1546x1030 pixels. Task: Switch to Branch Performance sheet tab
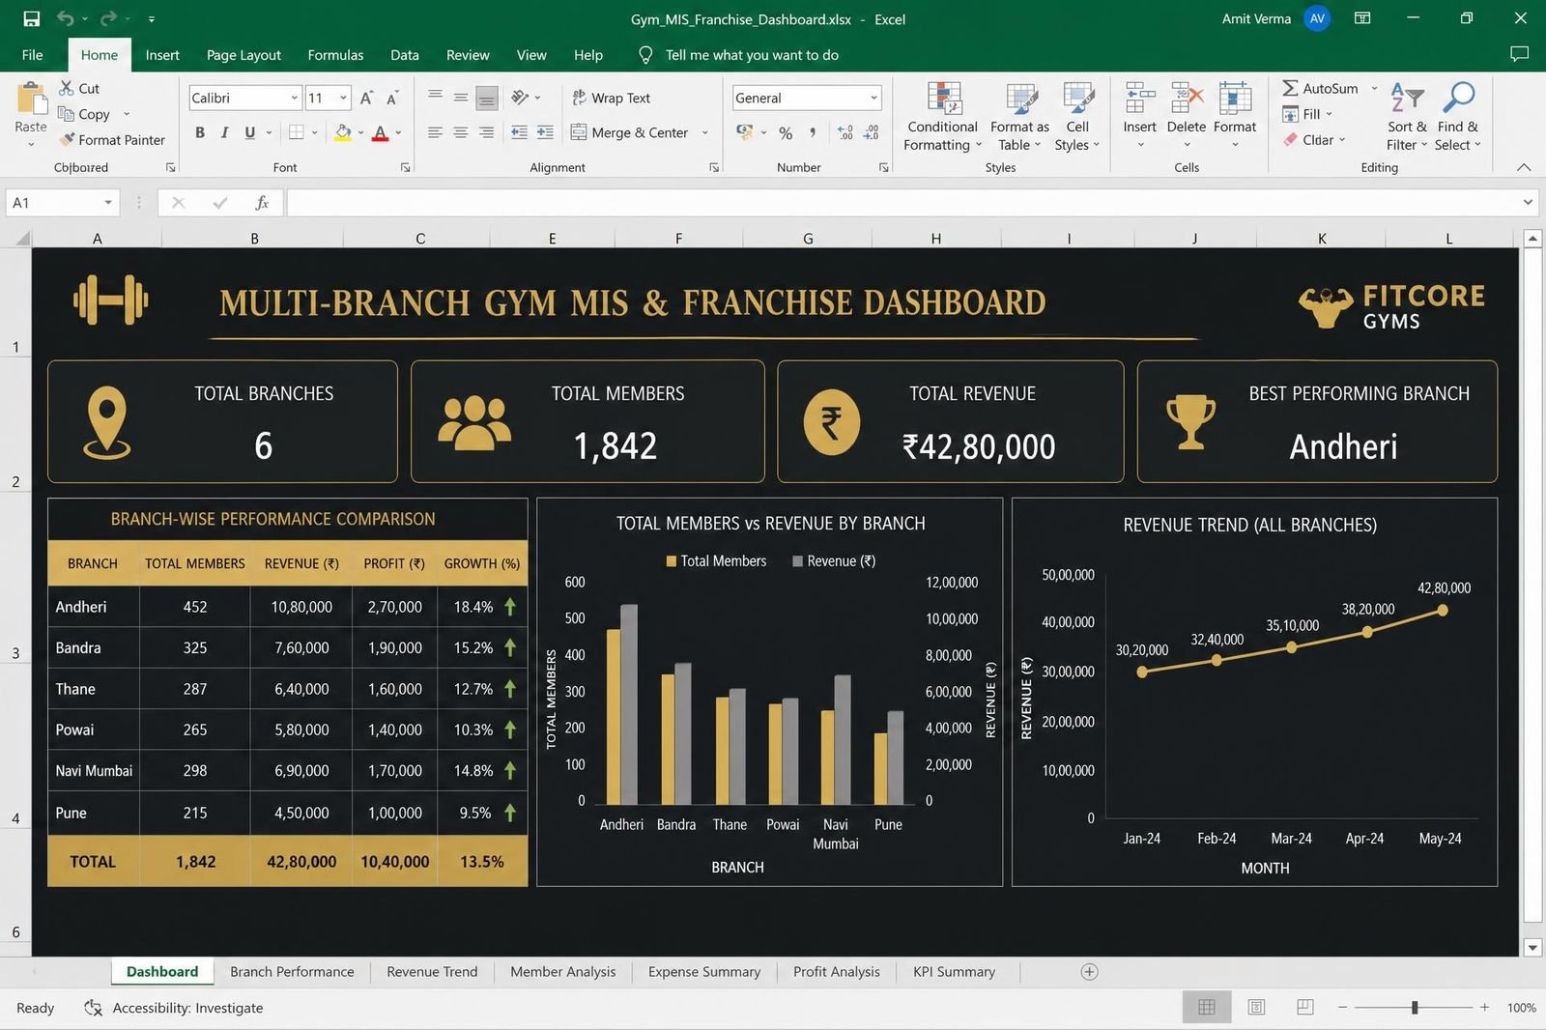coord(292,971)
